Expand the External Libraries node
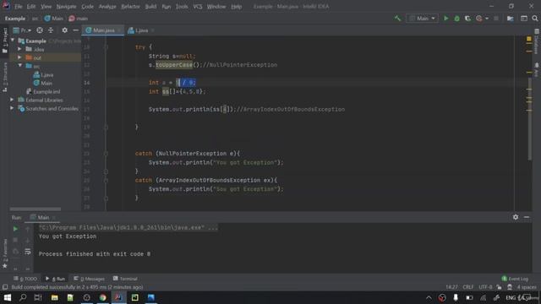 [x=12, y=100]
